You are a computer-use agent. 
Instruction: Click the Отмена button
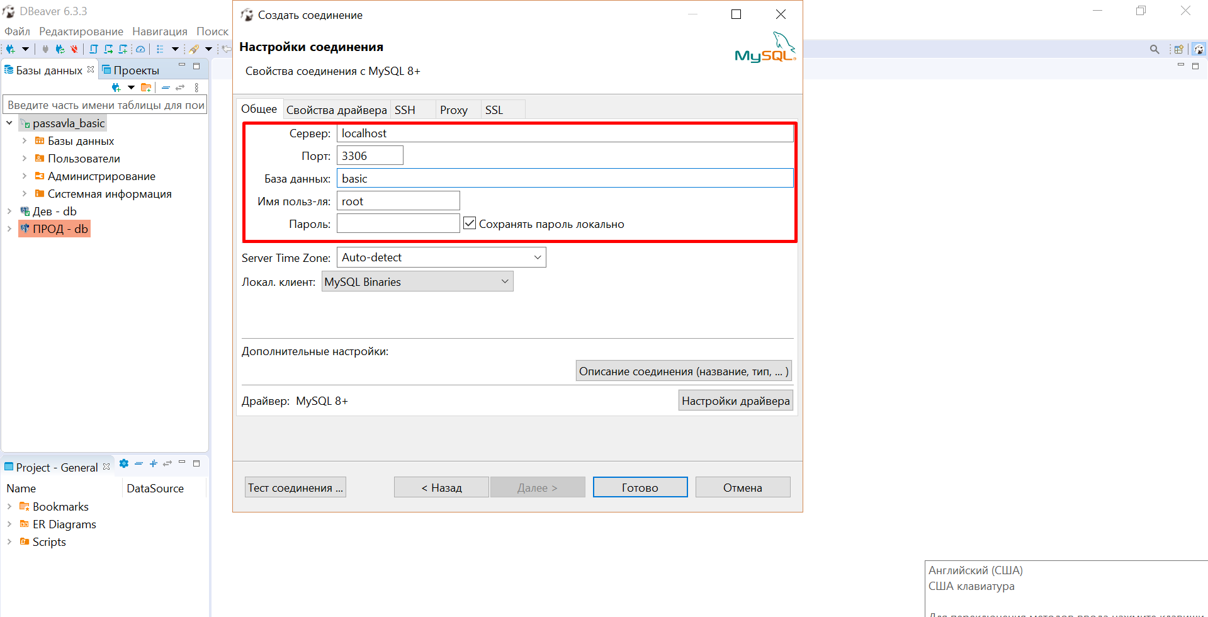(x=743, y=487)
